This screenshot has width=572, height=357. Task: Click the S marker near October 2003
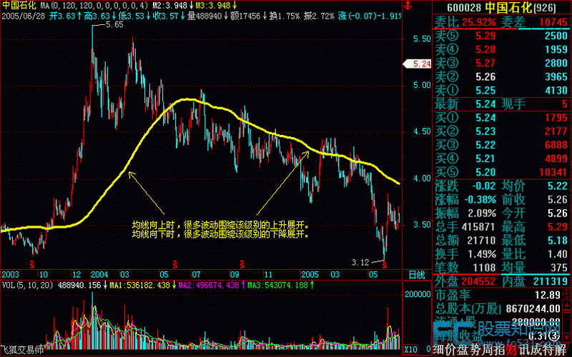point(32,264)
